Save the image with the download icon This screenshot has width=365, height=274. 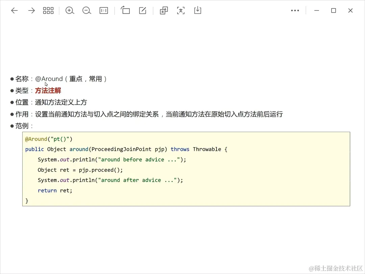pyautogui.click(x=198, y=10)
